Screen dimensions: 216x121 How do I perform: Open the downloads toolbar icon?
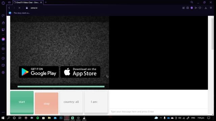click(206, 8)
